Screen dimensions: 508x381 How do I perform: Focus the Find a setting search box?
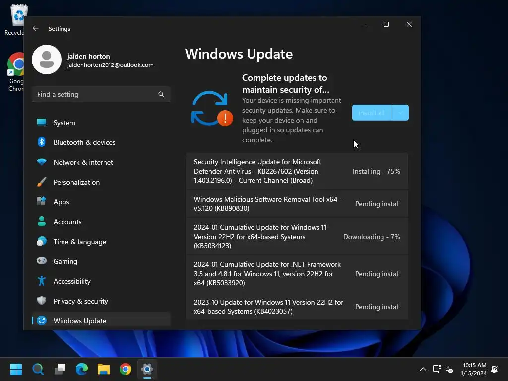coord(101,94)
